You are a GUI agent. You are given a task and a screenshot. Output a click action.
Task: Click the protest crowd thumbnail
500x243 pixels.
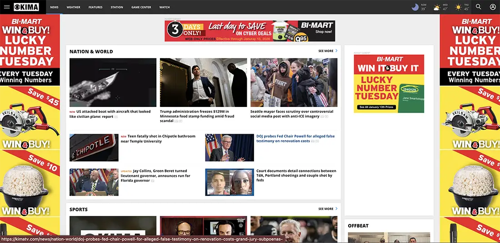294,83
